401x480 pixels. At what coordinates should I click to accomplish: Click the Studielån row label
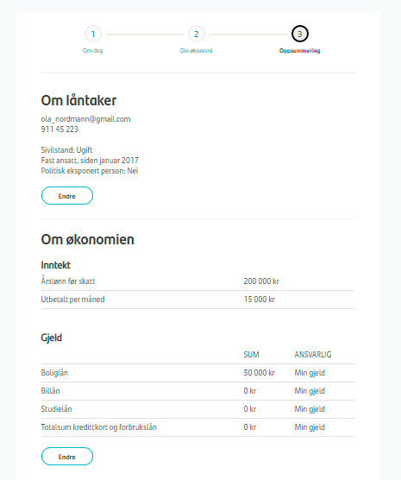[56, 409]
